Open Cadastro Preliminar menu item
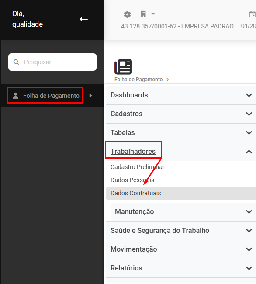This screenshot has width=256, height=284. click(x=138, y=167)
